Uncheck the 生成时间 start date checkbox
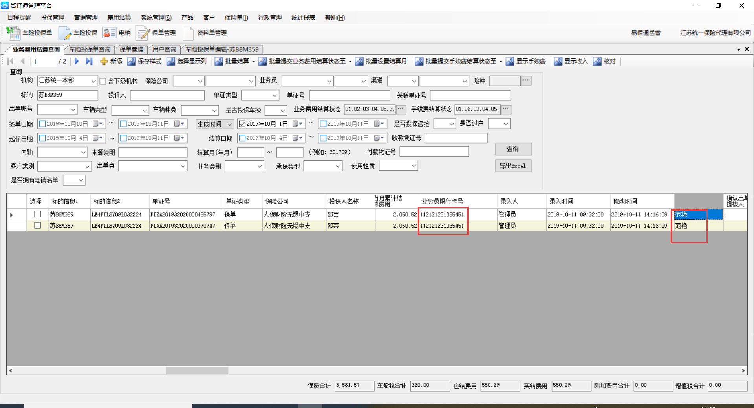This screenshot has width=754, height=408. [x=242, y=124]
